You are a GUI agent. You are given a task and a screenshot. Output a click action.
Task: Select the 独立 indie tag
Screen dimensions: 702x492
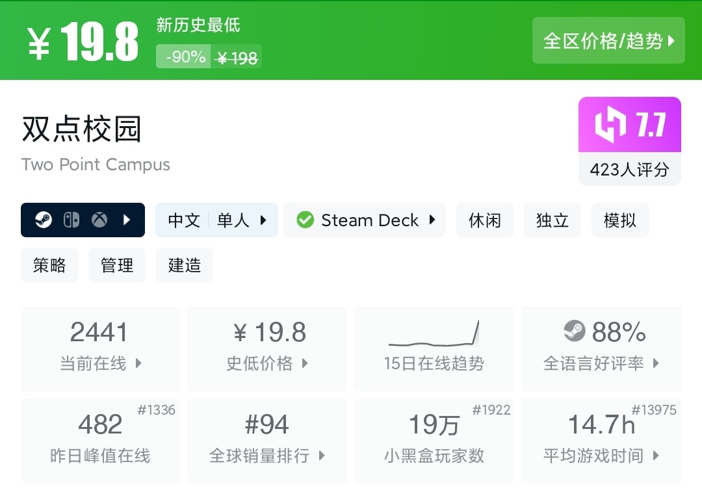552,220
